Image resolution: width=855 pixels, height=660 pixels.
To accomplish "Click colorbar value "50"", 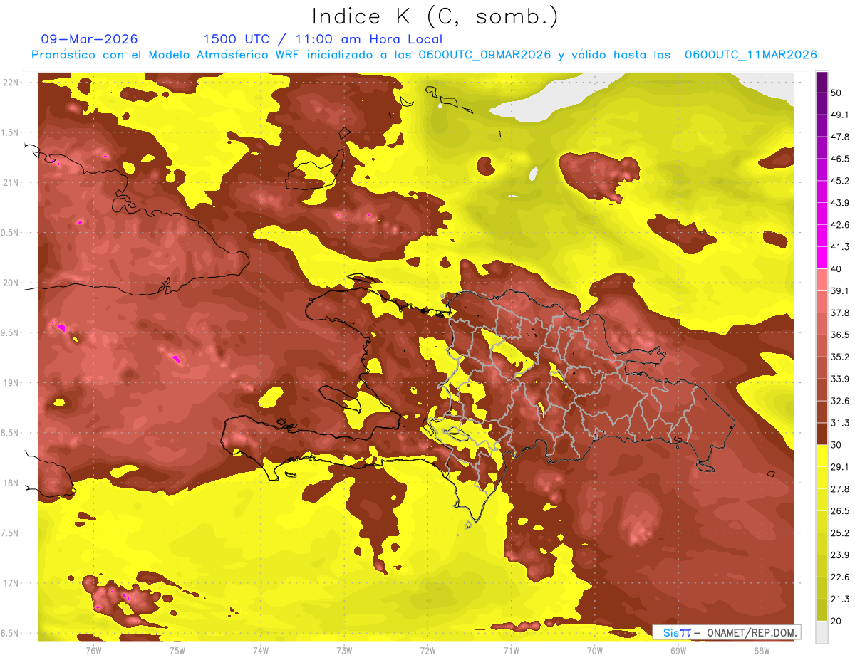I will tap(836, 93).
